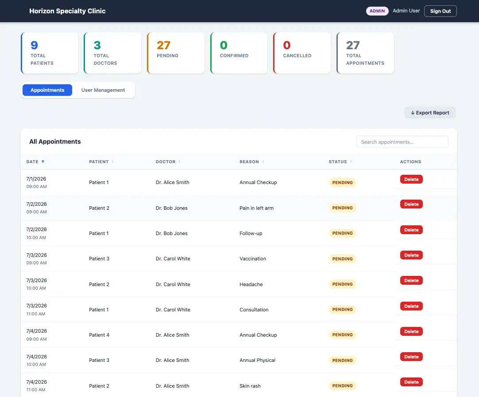Viewport: 479px width, 397px height.
Task: Click the 7/1/2026 date cell
Action: [36, 182]
